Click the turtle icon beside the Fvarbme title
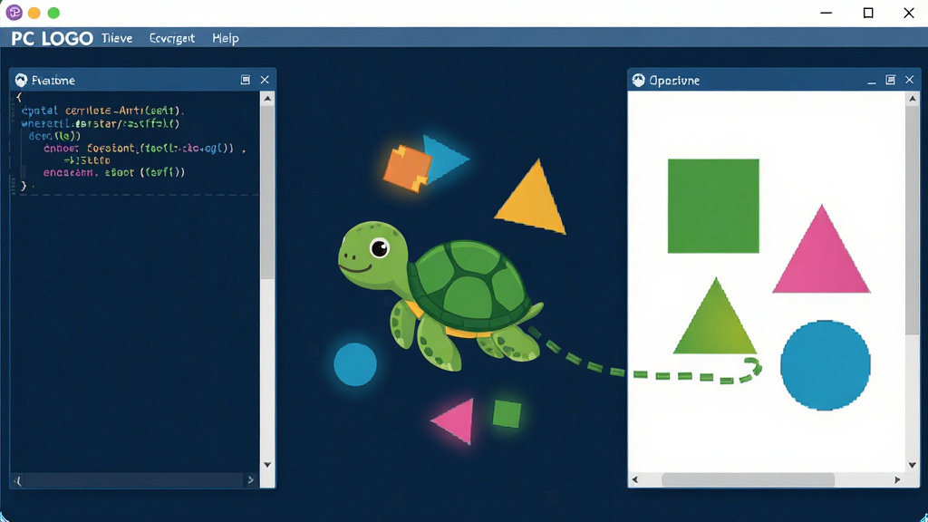The height and width of the screenshot is (522, 928). [x=22, y=80]
